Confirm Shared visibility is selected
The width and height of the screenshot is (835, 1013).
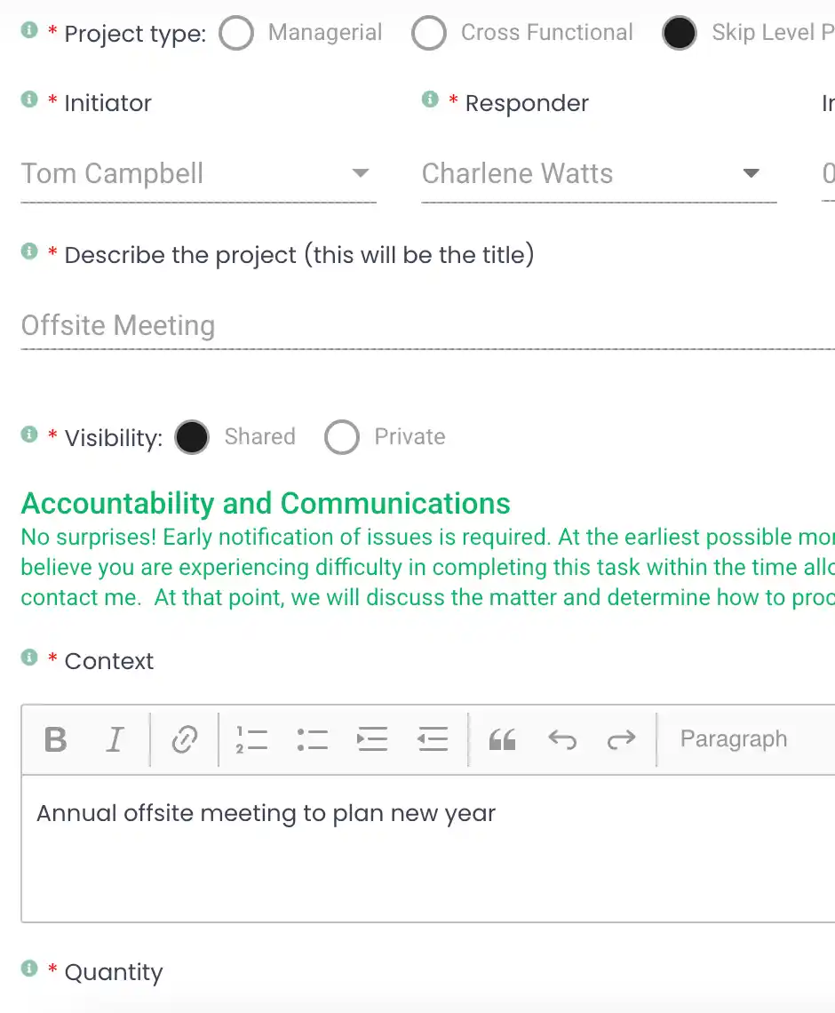[192, 437]
